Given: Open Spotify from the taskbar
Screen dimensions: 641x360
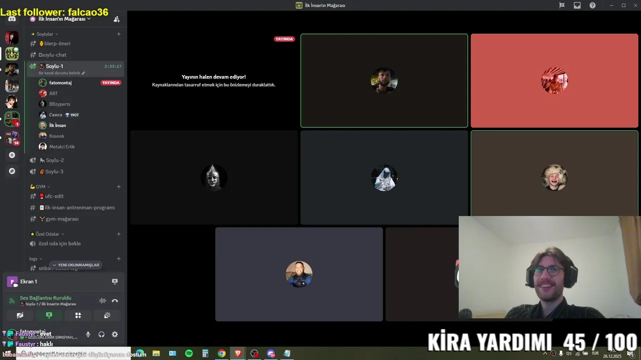Looking at the screenshot, I should 189,353.
